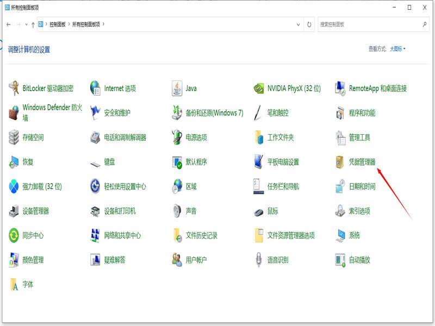Click the Windows Defender 防火墙 icon
This screenshot has width=435, height=326.
(14, 113)
